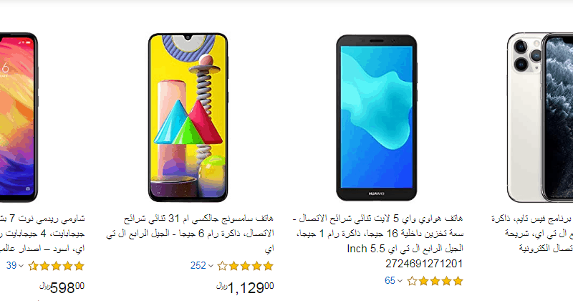
Task: Click the Huawei Y5 Lite product title
Action: click(x=378, y=241)
